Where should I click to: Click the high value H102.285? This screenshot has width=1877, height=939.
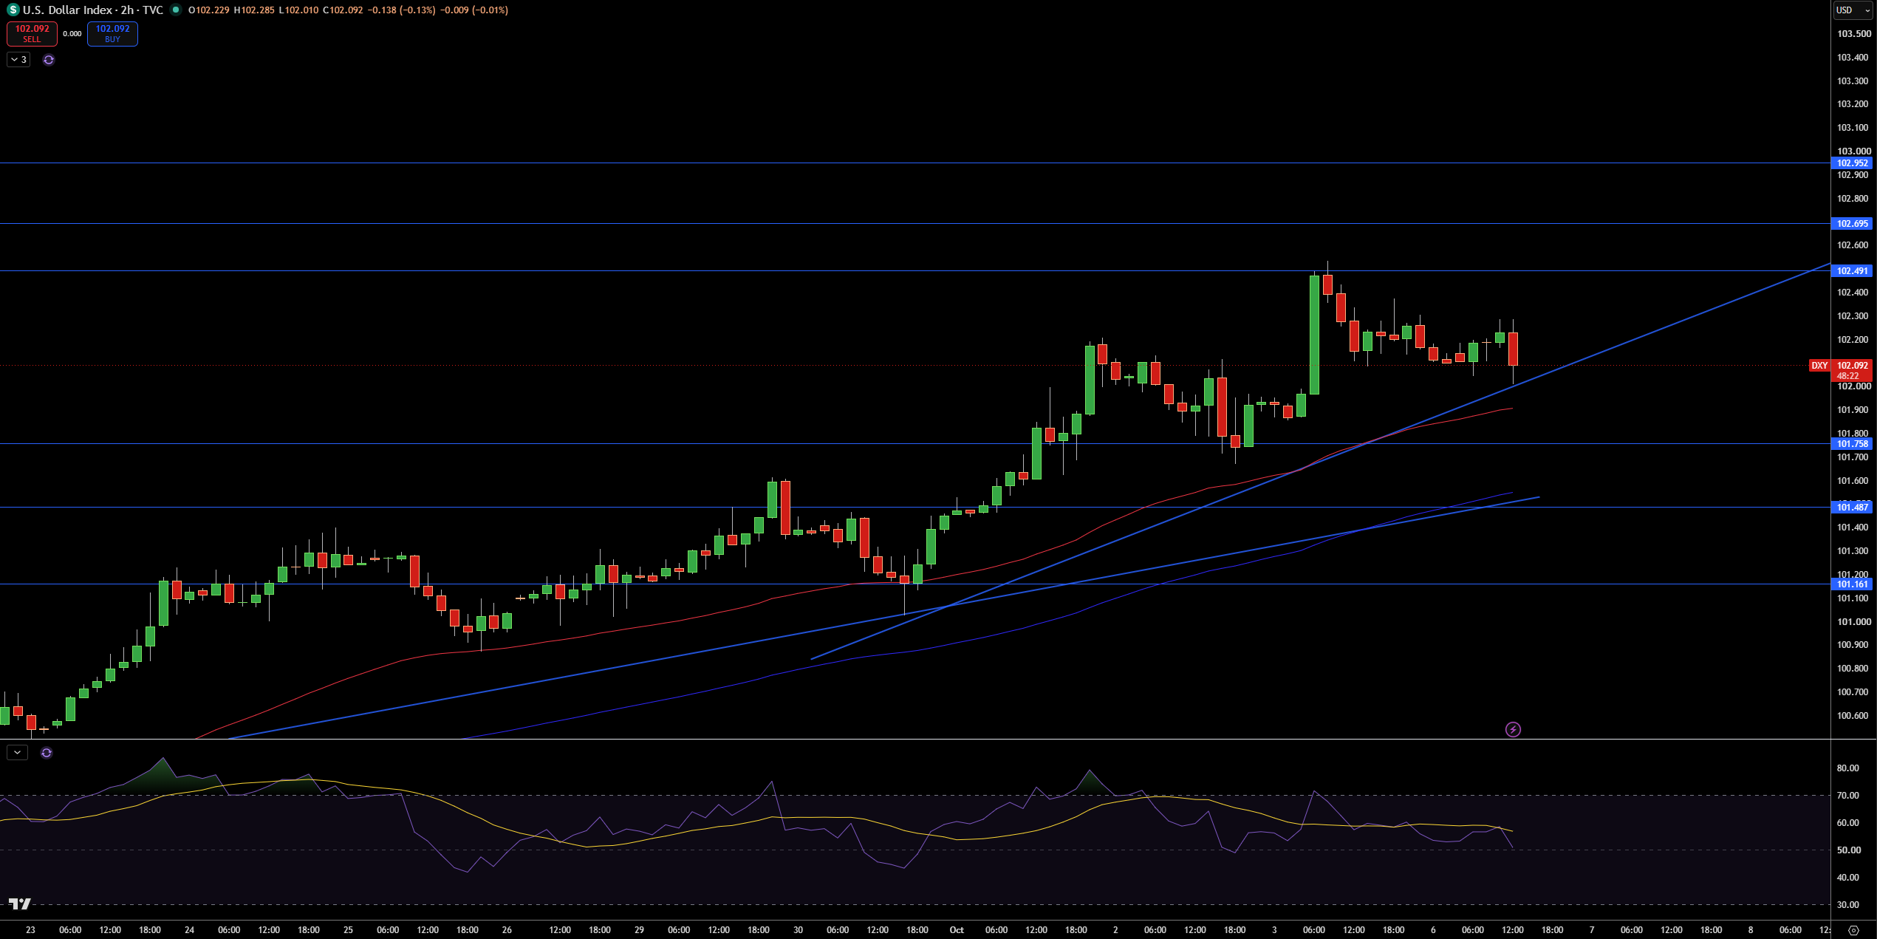tap(254, 10)
